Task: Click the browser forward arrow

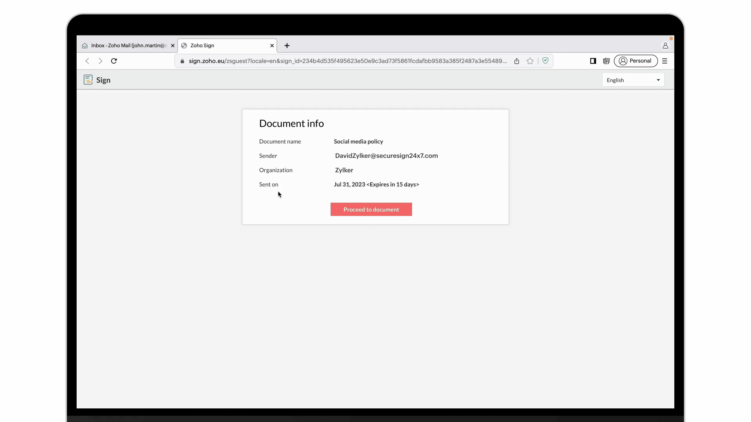Action: [101, 61]
